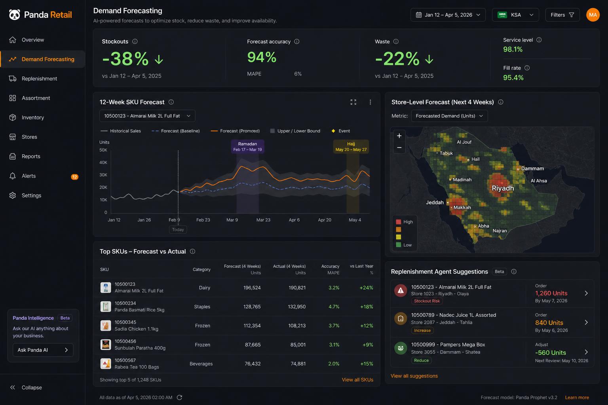
Task: Click the Pampers Mega Box suggestion icon
Action: [x=401, y=348]
